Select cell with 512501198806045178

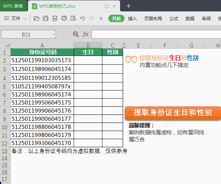point(42,127)
